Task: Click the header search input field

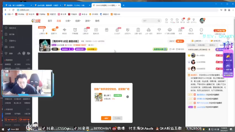Action: click(150, 21)
